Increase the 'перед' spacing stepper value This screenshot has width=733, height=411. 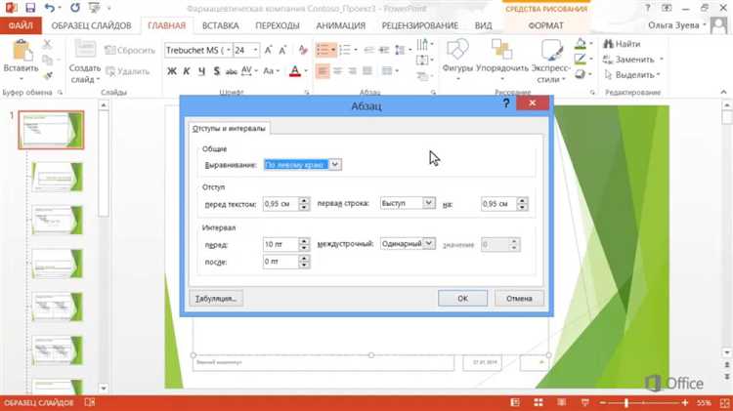click(x=304, y=241)
